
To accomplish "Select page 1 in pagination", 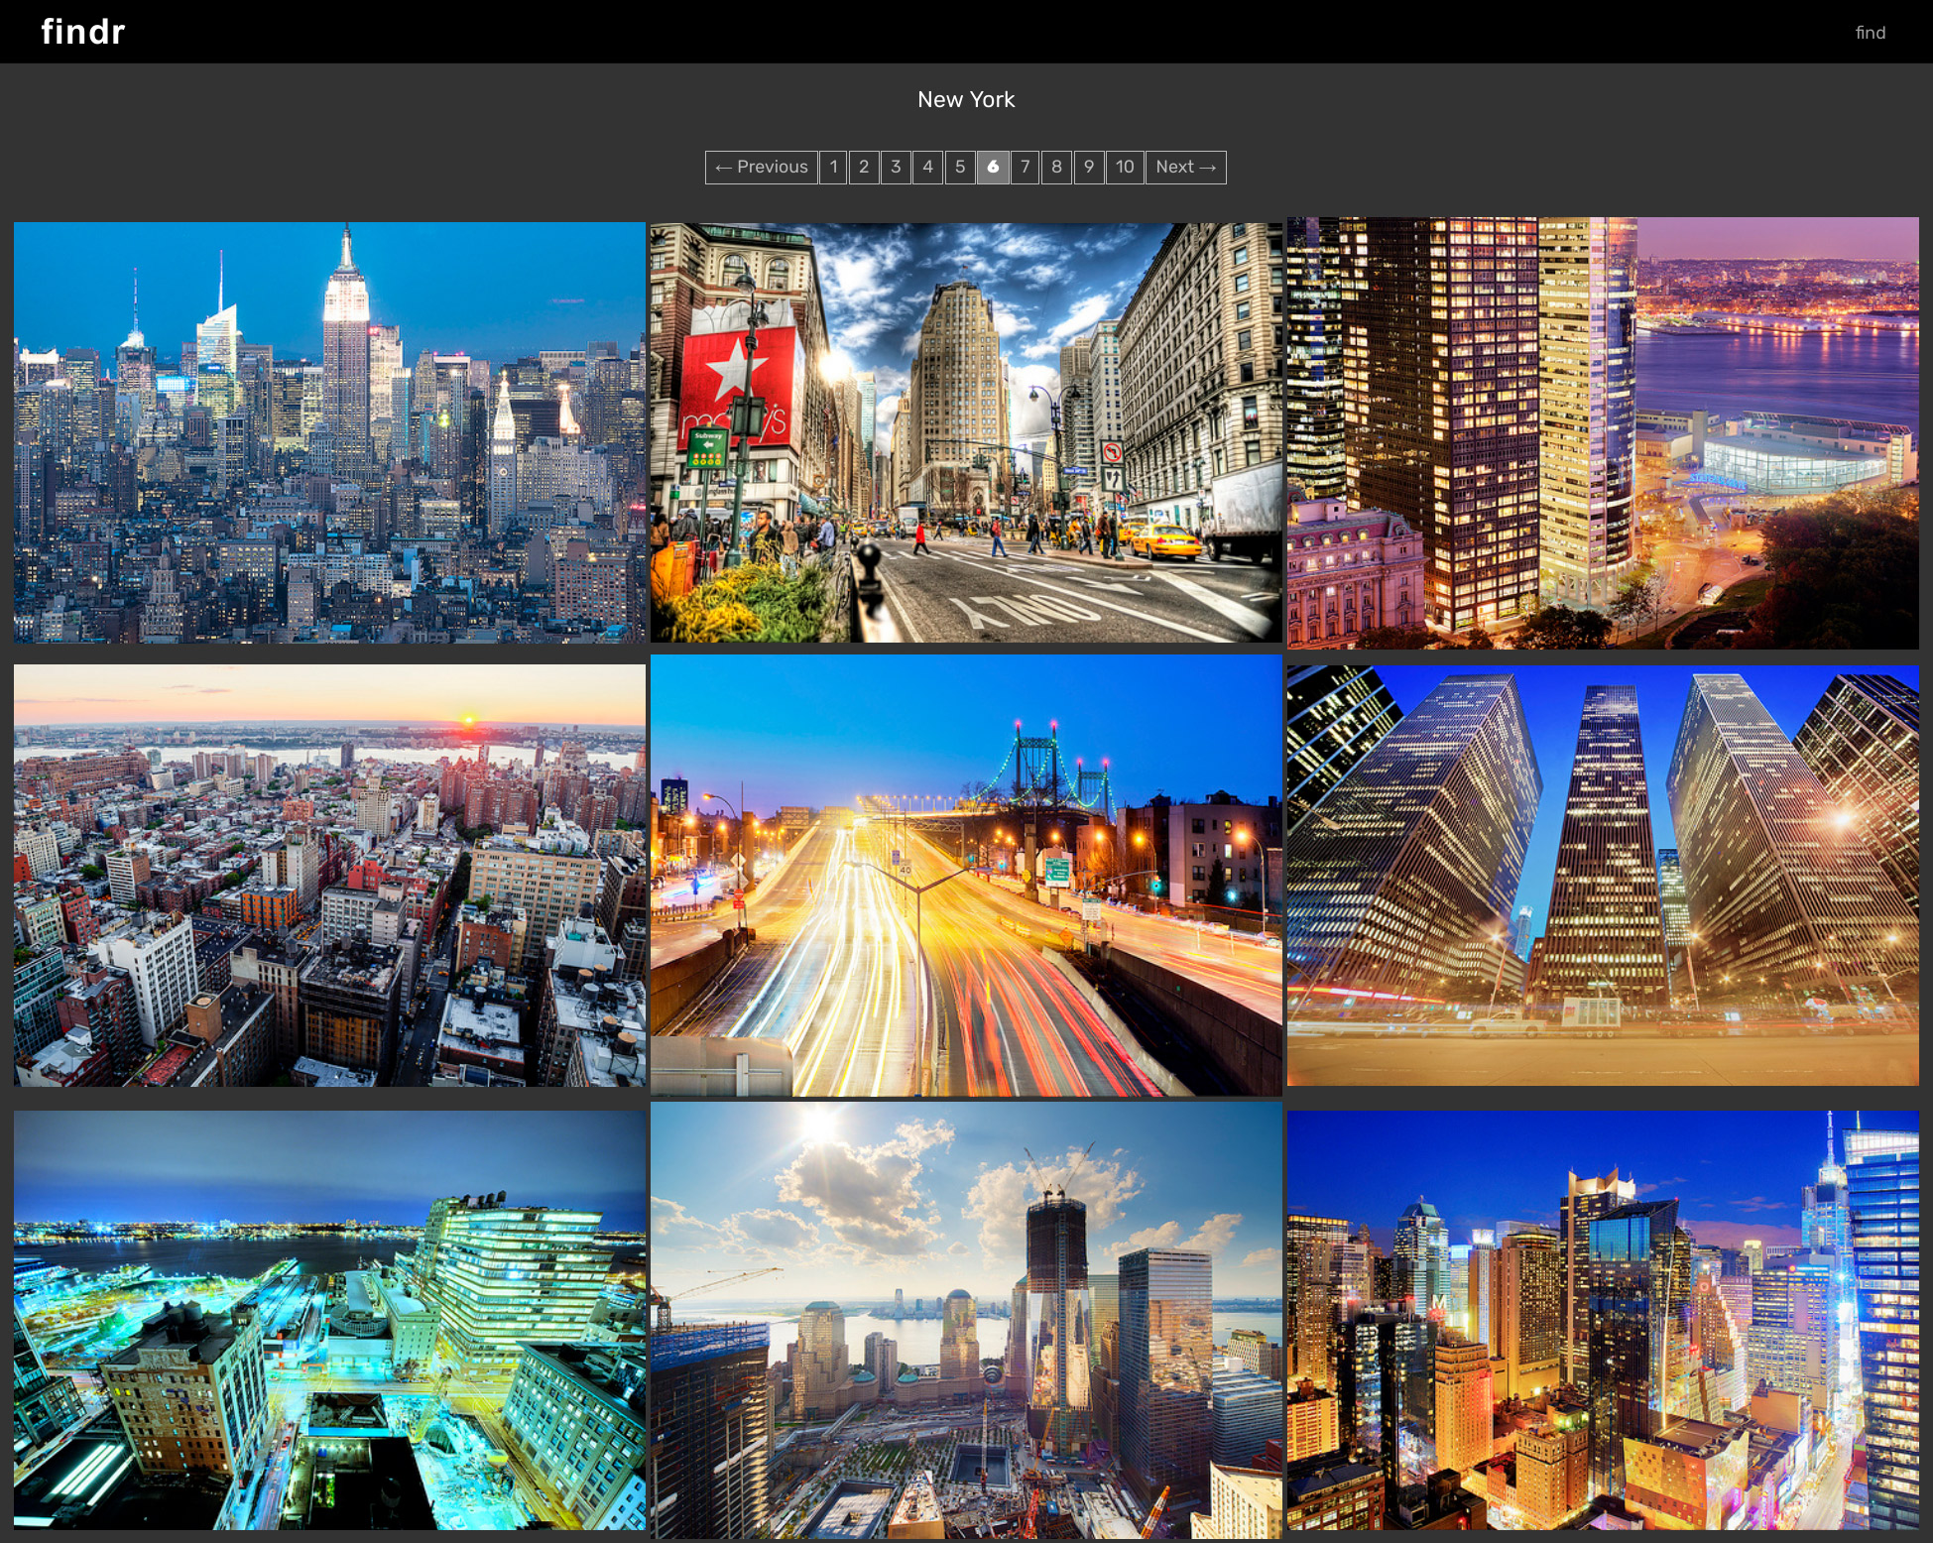I will coord(833,167).
